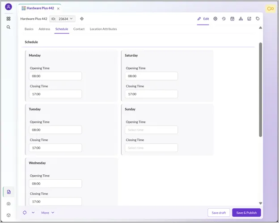Click the vertical scrollbar thumb
The height and width of the screenshot is (223, 279).
(261, 90)
